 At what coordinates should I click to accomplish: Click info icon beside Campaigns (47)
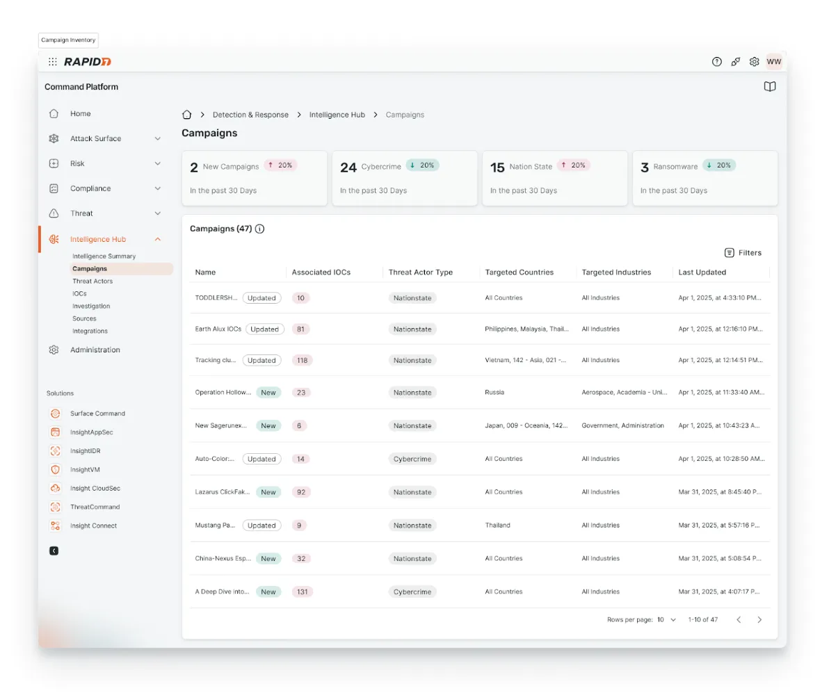[x=260, y=229]
